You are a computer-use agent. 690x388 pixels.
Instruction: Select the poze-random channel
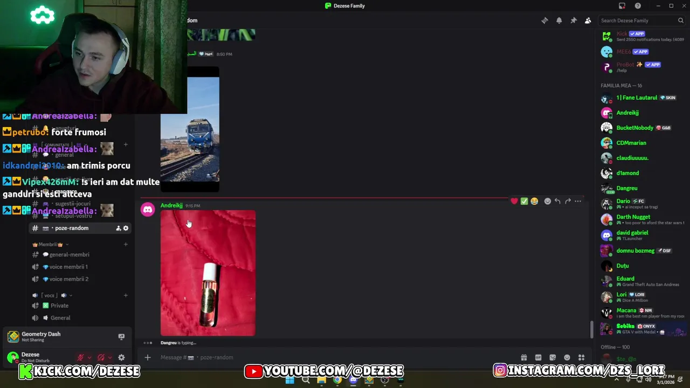[80, 228]
